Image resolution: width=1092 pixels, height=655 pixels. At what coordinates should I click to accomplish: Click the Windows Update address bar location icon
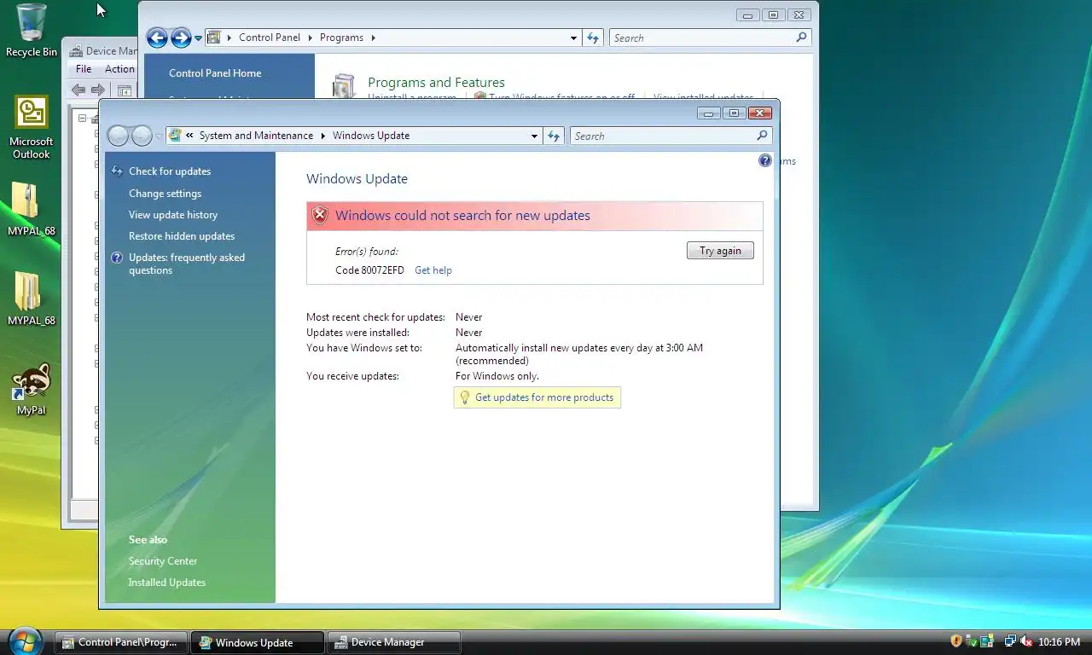point(176,136)
